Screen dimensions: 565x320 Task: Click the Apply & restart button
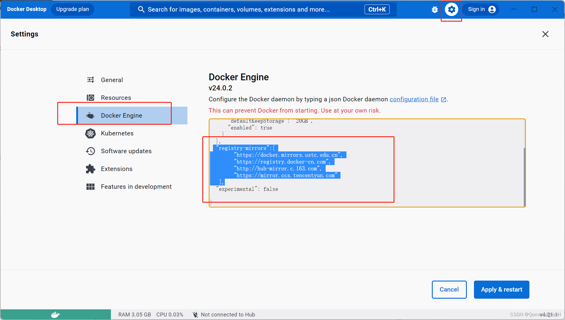coord(502,289)
